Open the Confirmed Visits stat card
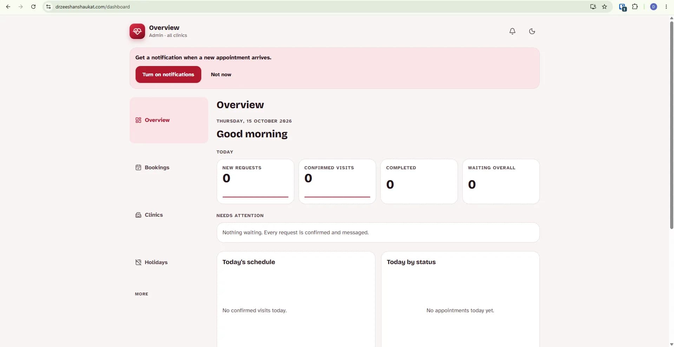 pyautogui.click(x=337, y=182)
